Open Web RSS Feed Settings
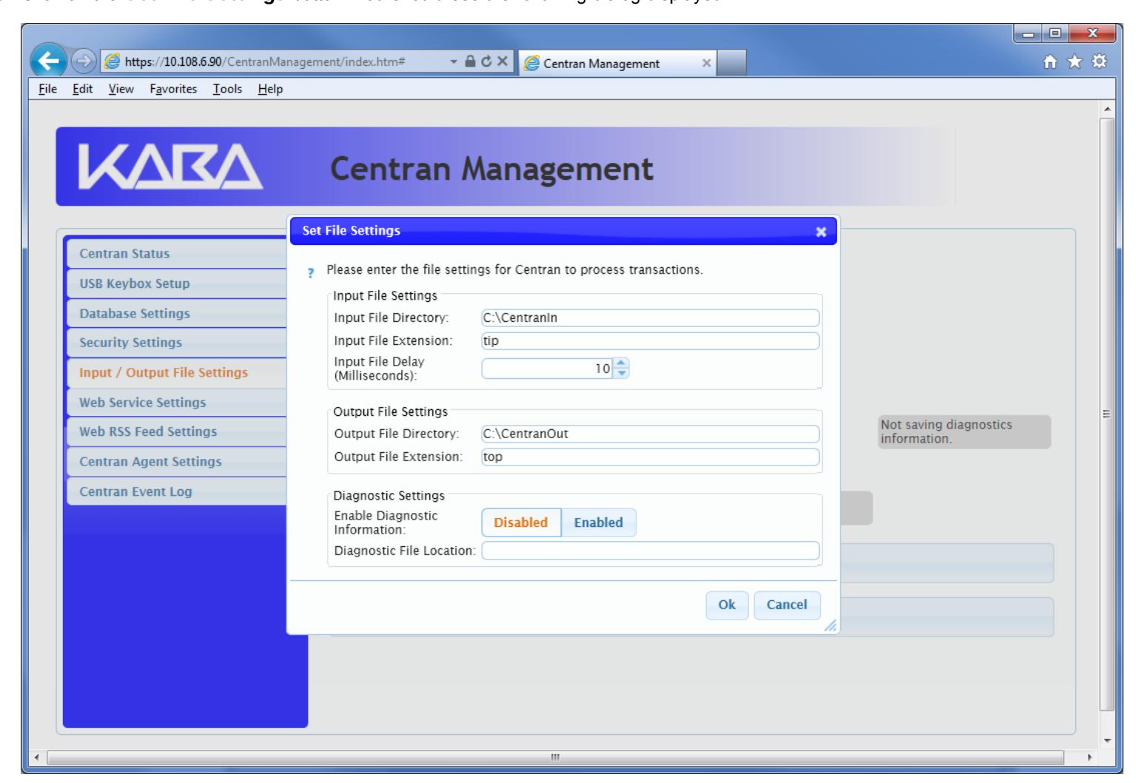The height and width of the screenshot is (783, 1136). pos(177,431)
